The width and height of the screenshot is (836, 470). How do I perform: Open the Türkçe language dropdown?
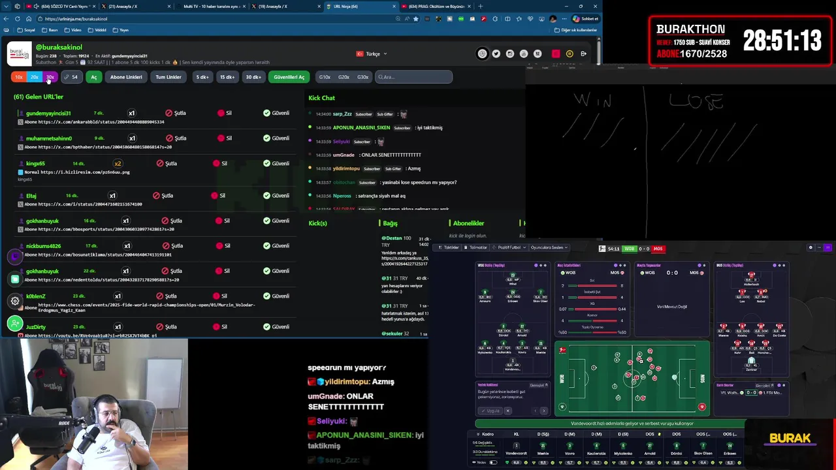(372, 54)
